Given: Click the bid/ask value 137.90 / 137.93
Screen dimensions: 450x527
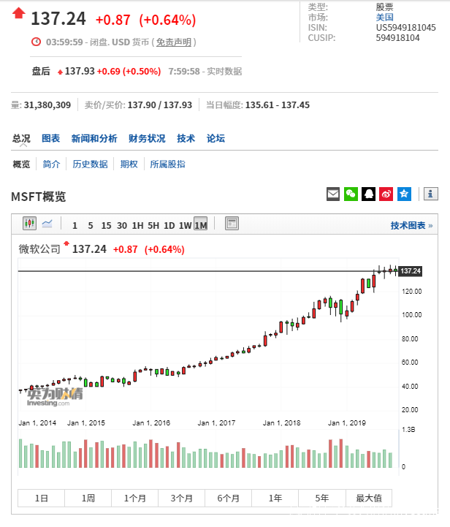Looking at the screenshot, I should tap(160, 105).
